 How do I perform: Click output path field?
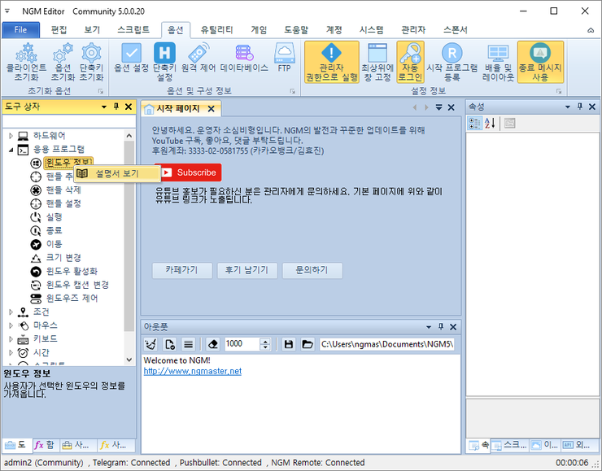[x=387, y=344]
